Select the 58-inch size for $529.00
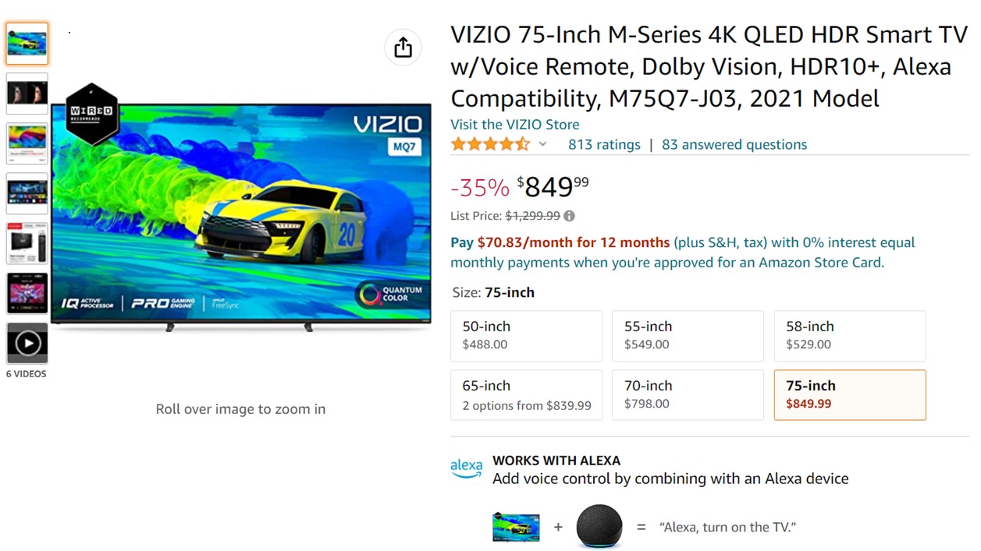The height and width of the screenshot is (551, 981). coord(849,335)
